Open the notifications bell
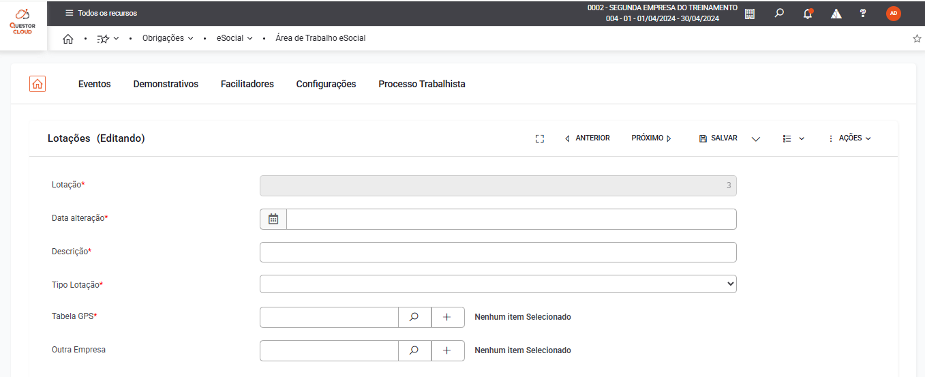The image size is (925, 377). (x=808, y=13)
